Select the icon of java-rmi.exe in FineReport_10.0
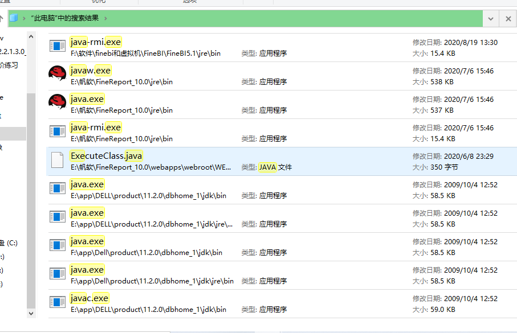The image size is (517, 333). point(58,131)
